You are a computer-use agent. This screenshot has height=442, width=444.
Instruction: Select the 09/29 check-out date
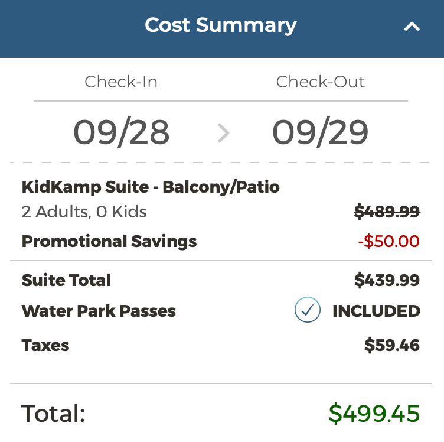click(321, 132)
